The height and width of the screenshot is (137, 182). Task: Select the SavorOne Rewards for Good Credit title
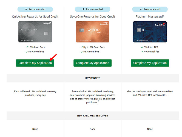pos(93,16)
